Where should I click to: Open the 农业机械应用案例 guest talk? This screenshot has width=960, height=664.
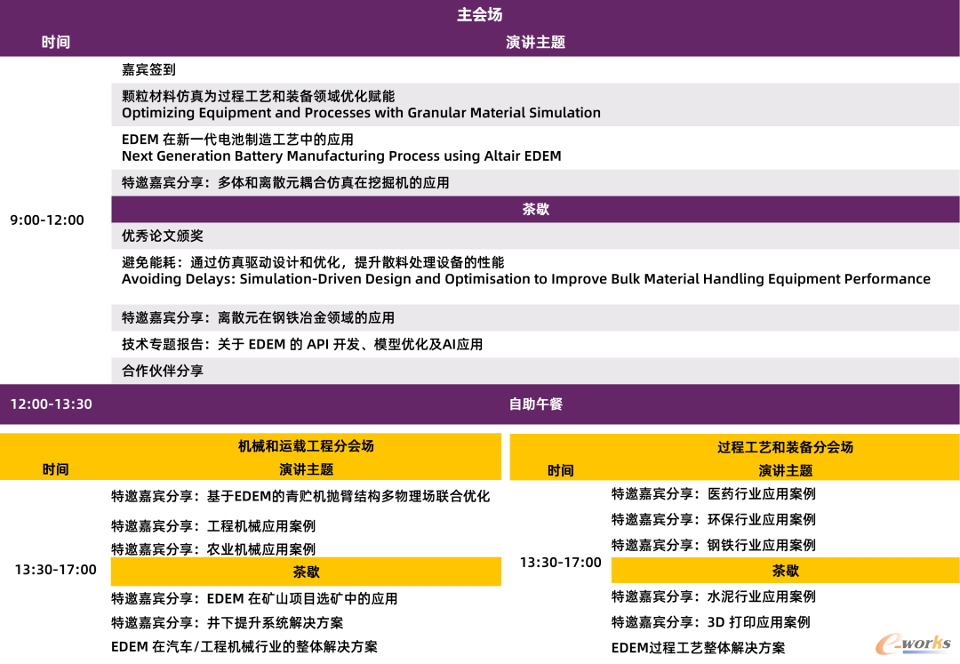click(213, 549)
